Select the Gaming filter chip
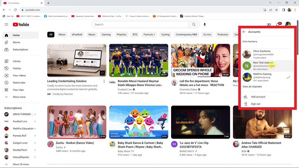This screenshot has width=299, height=168. point(106,34)
